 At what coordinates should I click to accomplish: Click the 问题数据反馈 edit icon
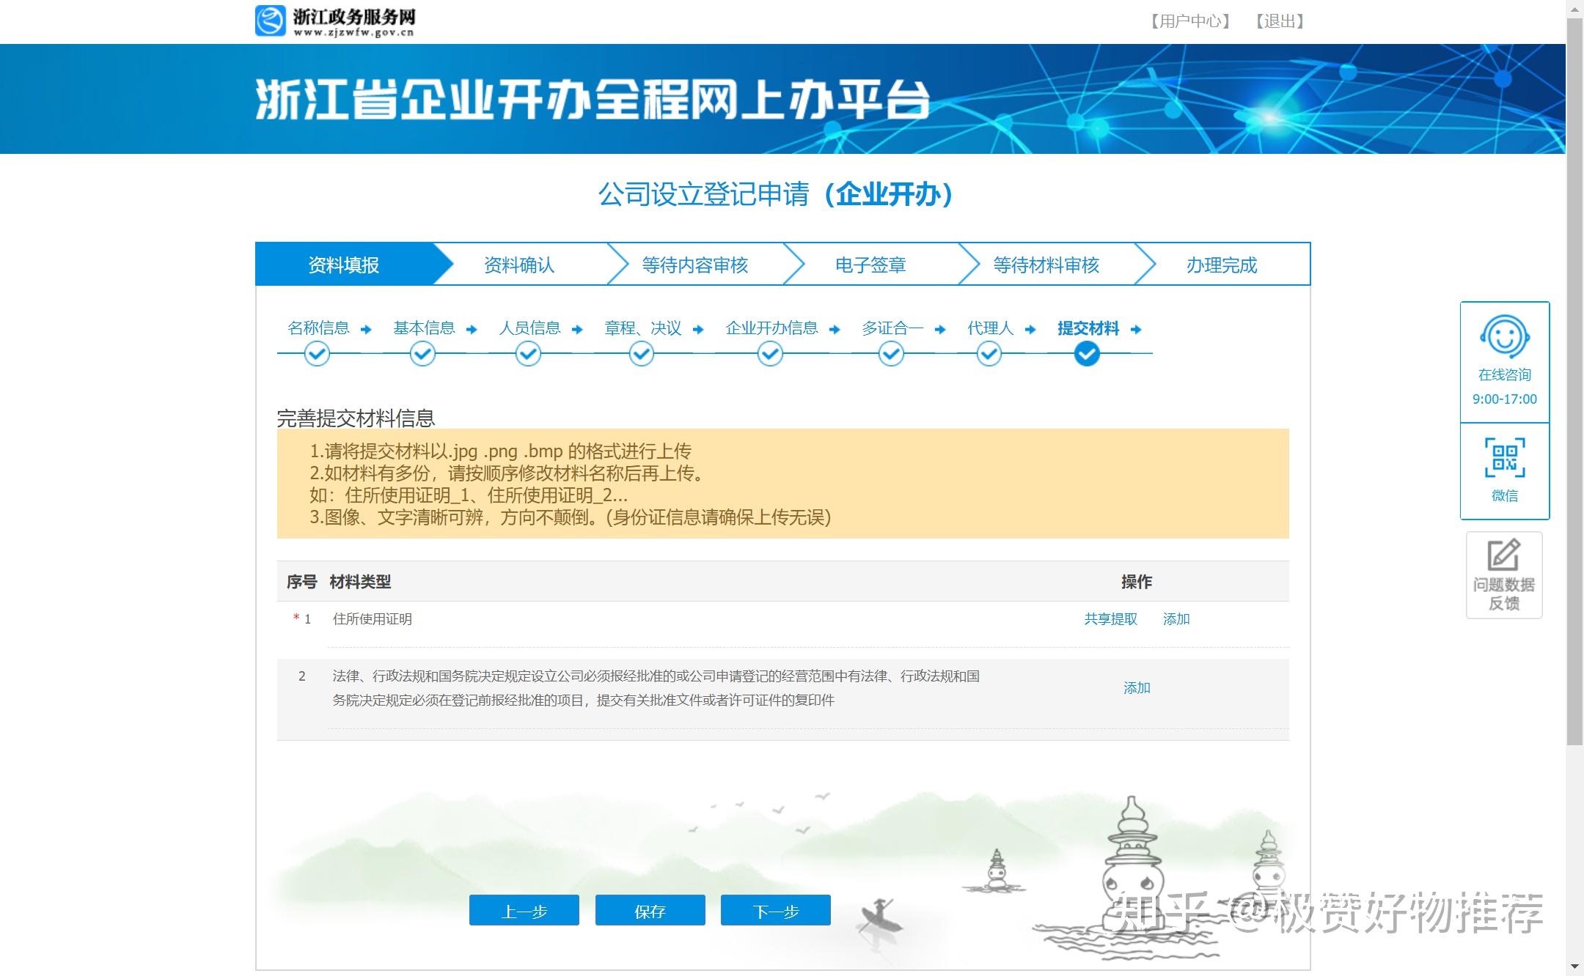coord(1503,555)
